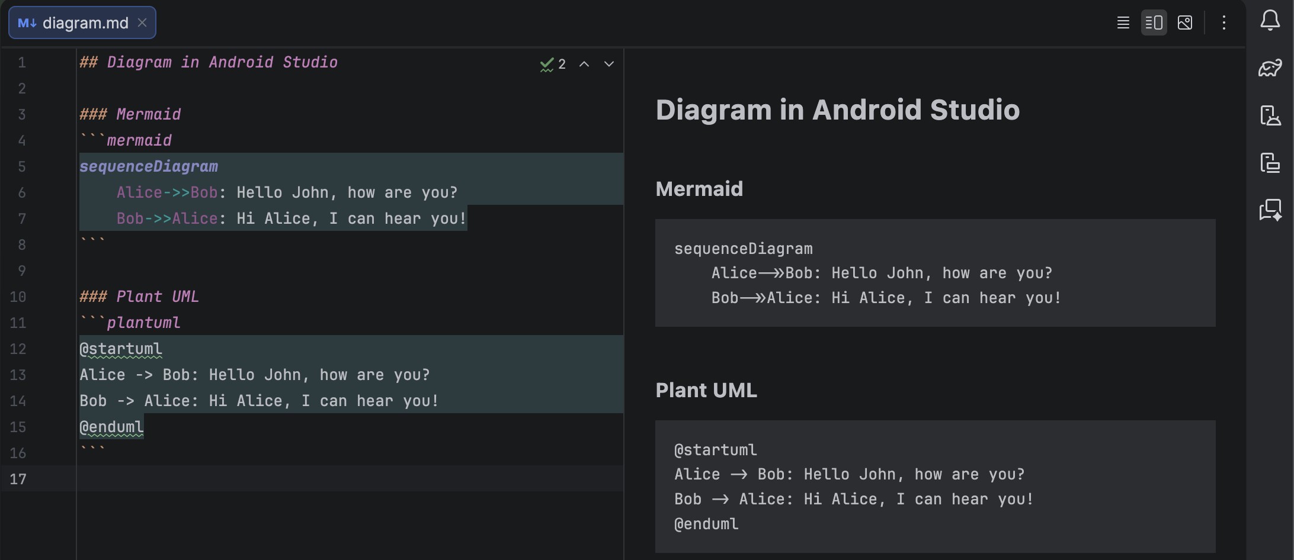Screen dimensions: 1294x560
Task: Click preview title 'Diagram in Android Studio'
Action: click(x=838, y=110)
